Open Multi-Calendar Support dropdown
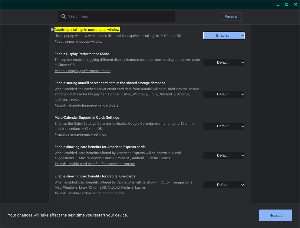 224,126
